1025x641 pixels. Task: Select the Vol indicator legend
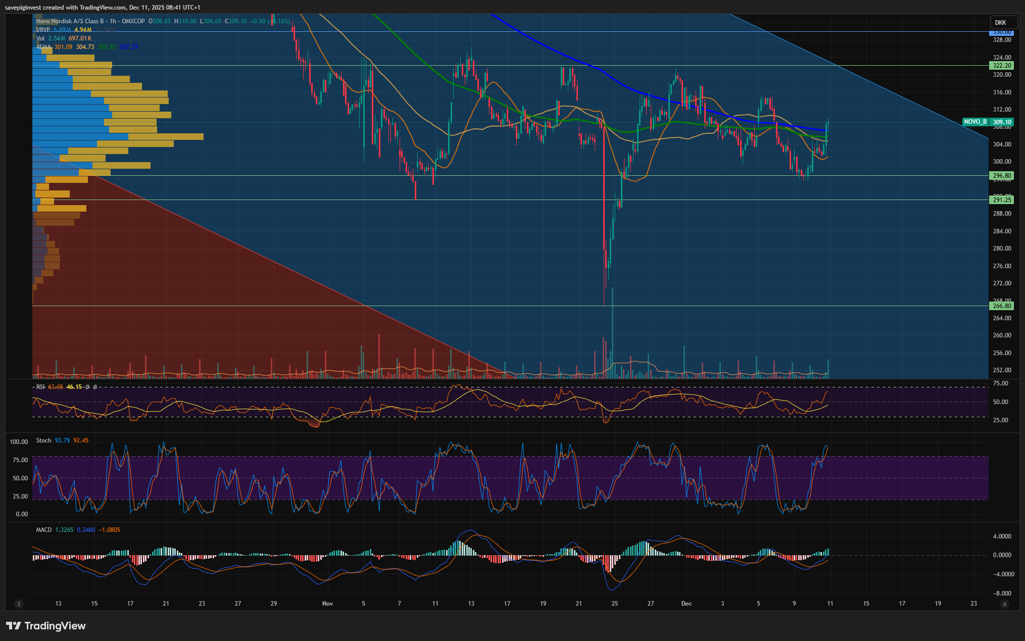click(40, 38)
